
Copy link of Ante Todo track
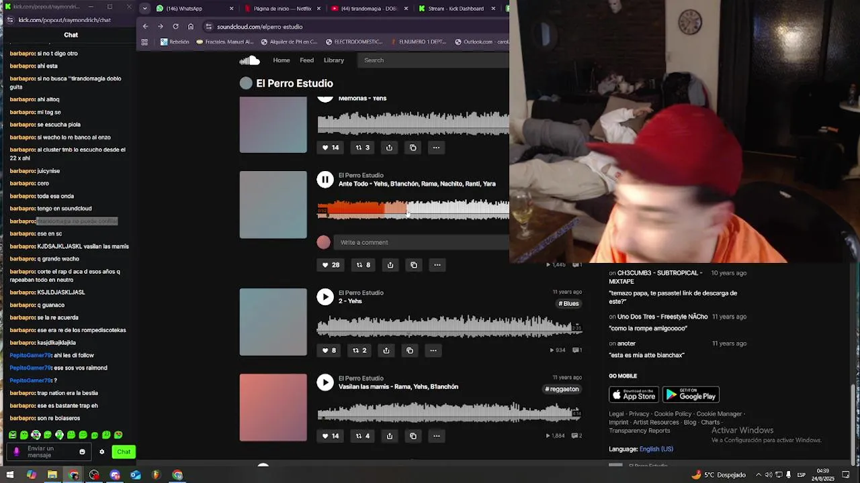414,265
